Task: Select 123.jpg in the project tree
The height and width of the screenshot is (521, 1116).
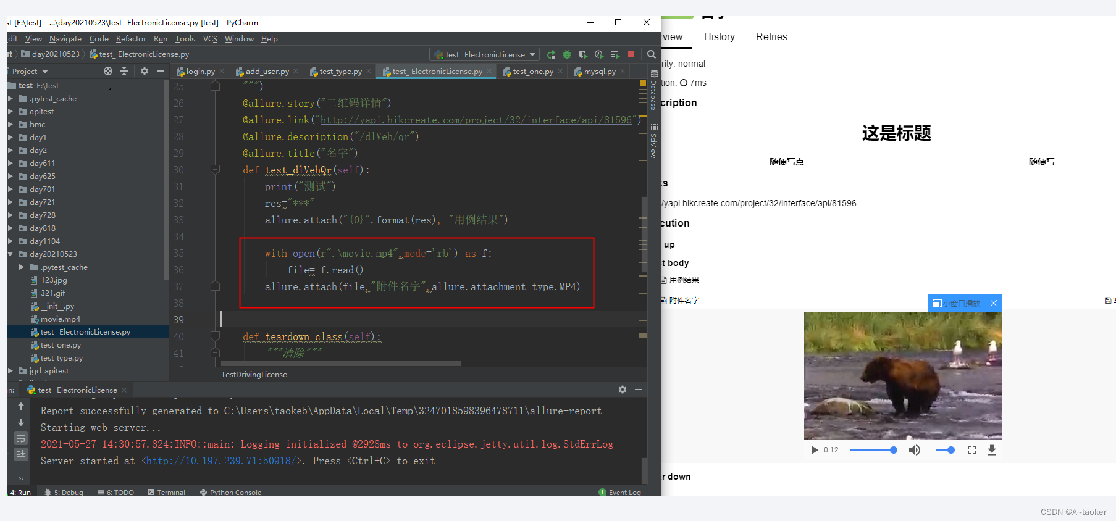Action: click(54, 280)
